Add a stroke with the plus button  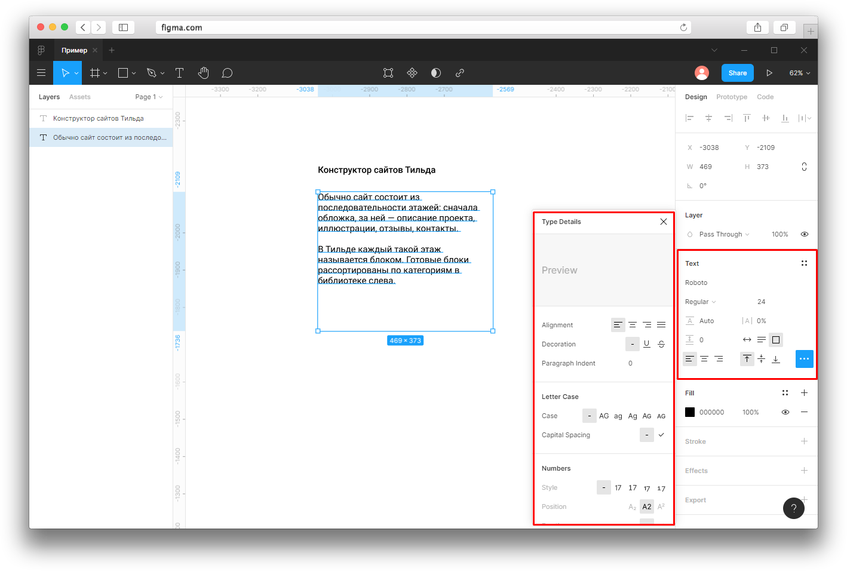pos(805,441)
